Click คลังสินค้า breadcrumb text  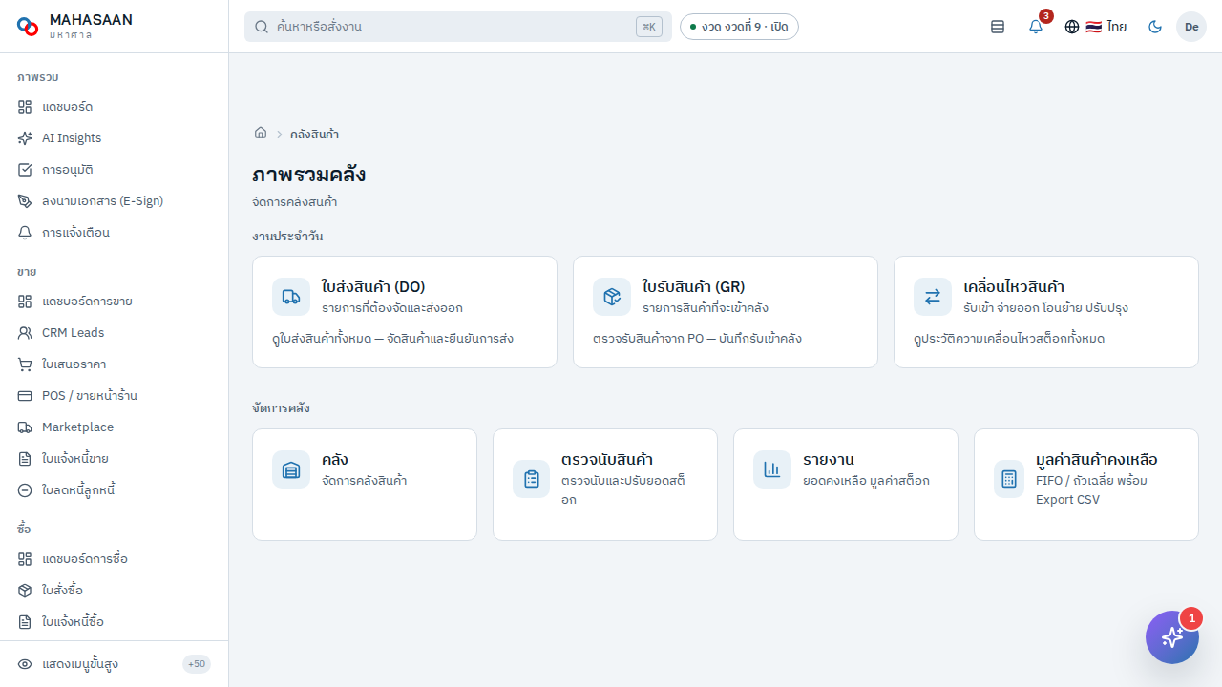(x=314, y=135)
